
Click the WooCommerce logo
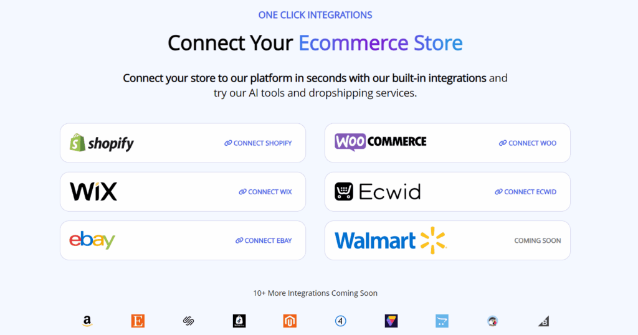381,142
